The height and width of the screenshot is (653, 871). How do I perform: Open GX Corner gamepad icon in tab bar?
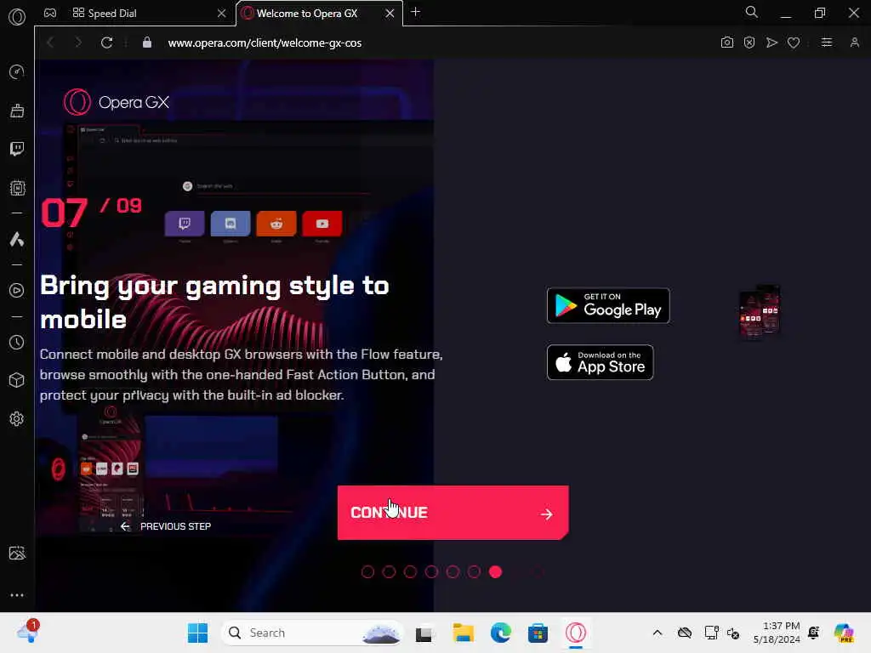[x=50, y=14]
